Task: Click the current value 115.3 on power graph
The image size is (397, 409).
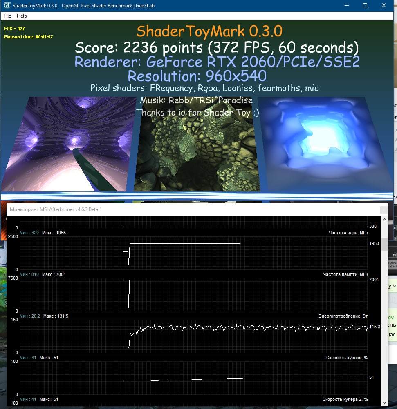Action: click(x=375, y=327)
